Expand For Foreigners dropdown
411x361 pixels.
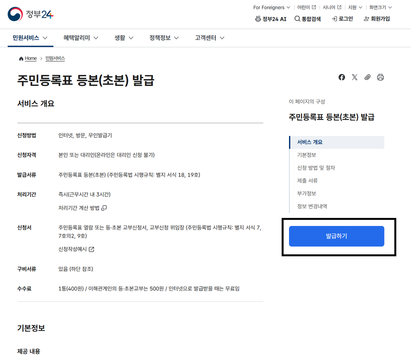point(272,7)
